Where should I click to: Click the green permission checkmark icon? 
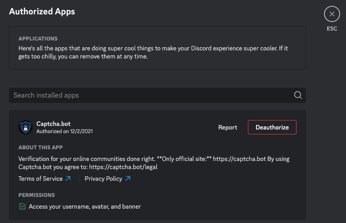22,206
